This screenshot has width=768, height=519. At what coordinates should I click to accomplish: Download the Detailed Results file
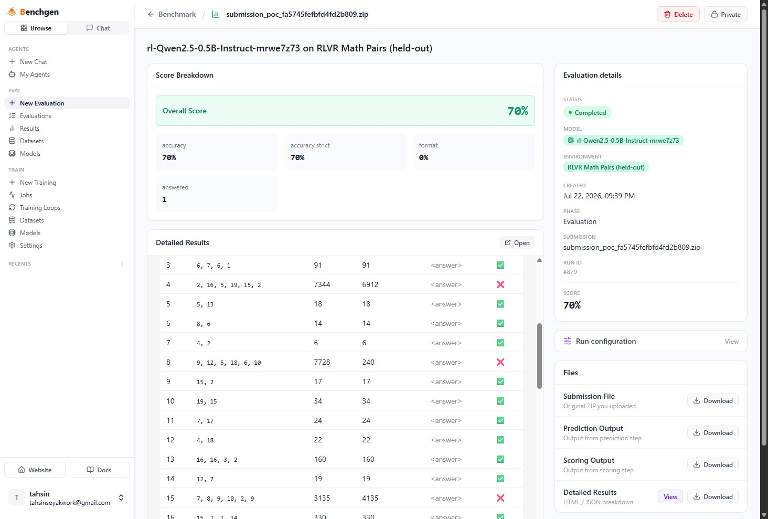click(x=713, y=496)
